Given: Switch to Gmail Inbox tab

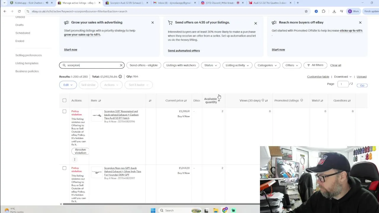Looking at the screenshot, I should [x=174, y=3].
